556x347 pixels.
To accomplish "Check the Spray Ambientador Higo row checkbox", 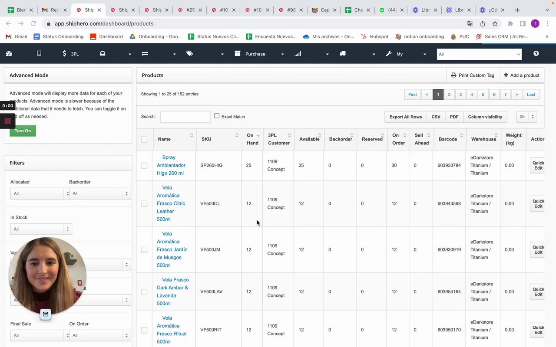I will point(144,165).
